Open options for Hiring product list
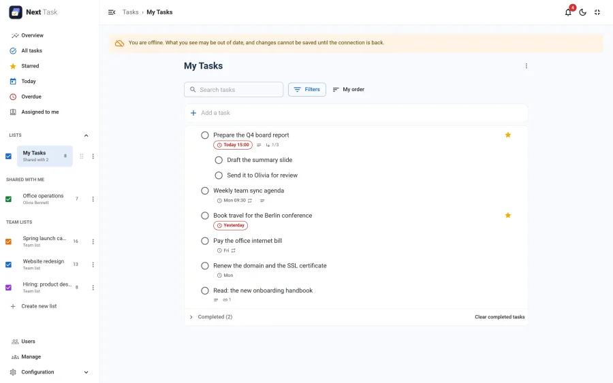 (x=93, y=287)
